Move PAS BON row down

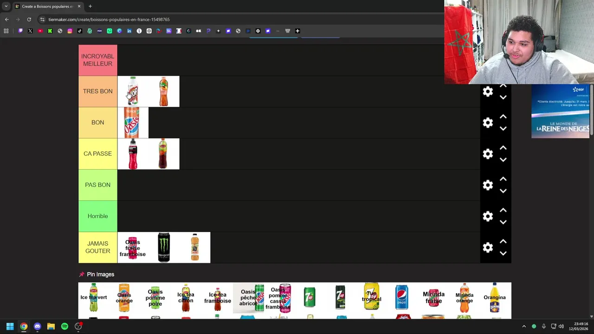click(x=503, y=191)
